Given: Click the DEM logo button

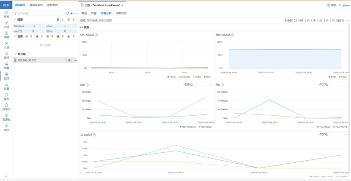Looking at the screenshot, I should [6, 5].
